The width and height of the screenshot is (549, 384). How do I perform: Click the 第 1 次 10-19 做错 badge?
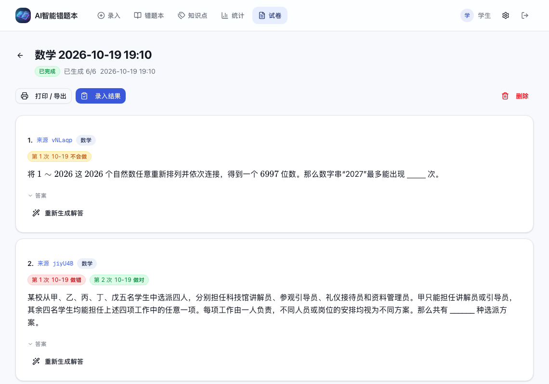pyautogui.click(x=57, y=280)
